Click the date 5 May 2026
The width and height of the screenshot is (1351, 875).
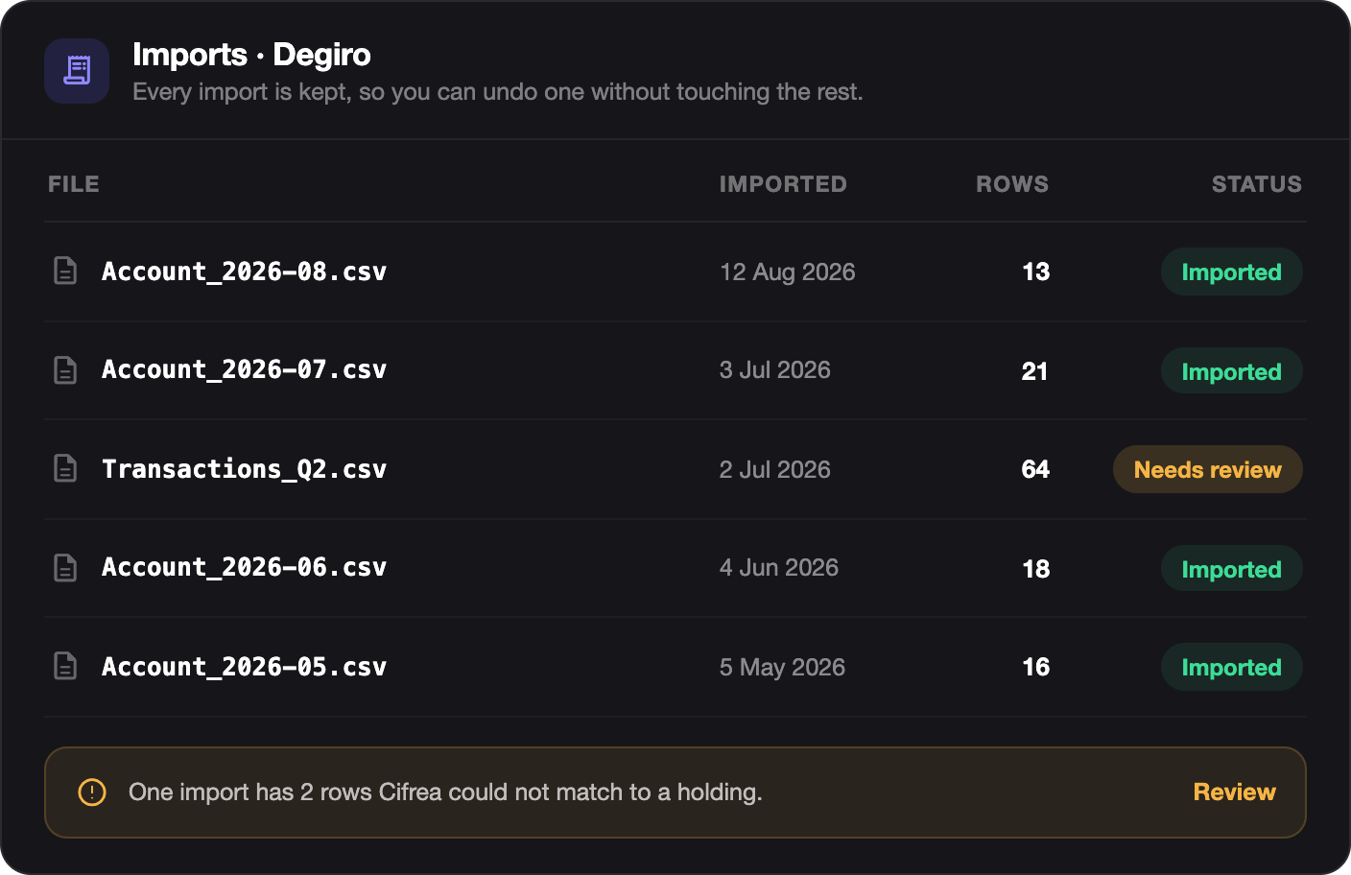782,668
